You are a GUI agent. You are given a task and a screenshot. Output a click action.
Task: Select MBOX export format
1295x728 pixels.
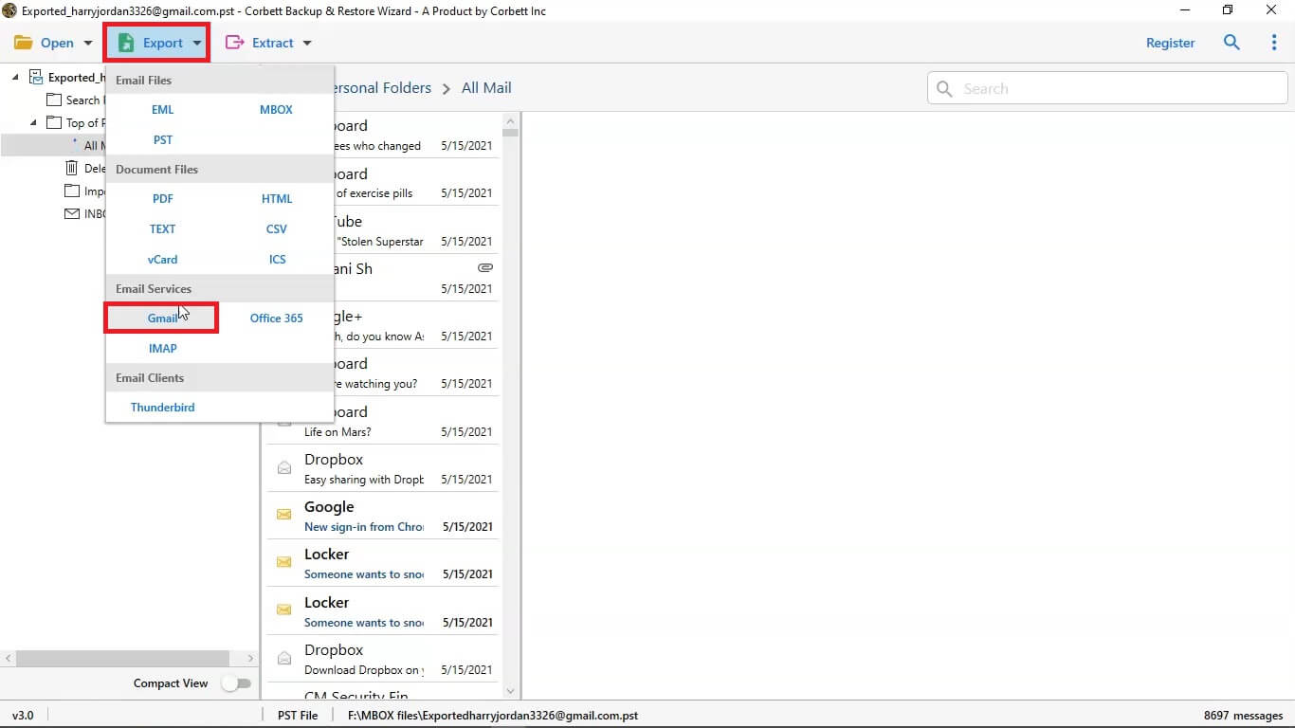(x=276, y=110)
